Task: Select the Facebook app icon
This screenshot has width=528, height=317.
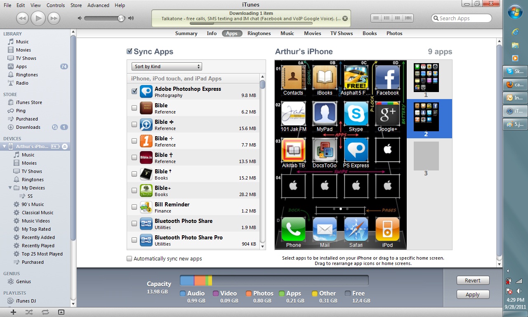Action: [x=387, y=78]
